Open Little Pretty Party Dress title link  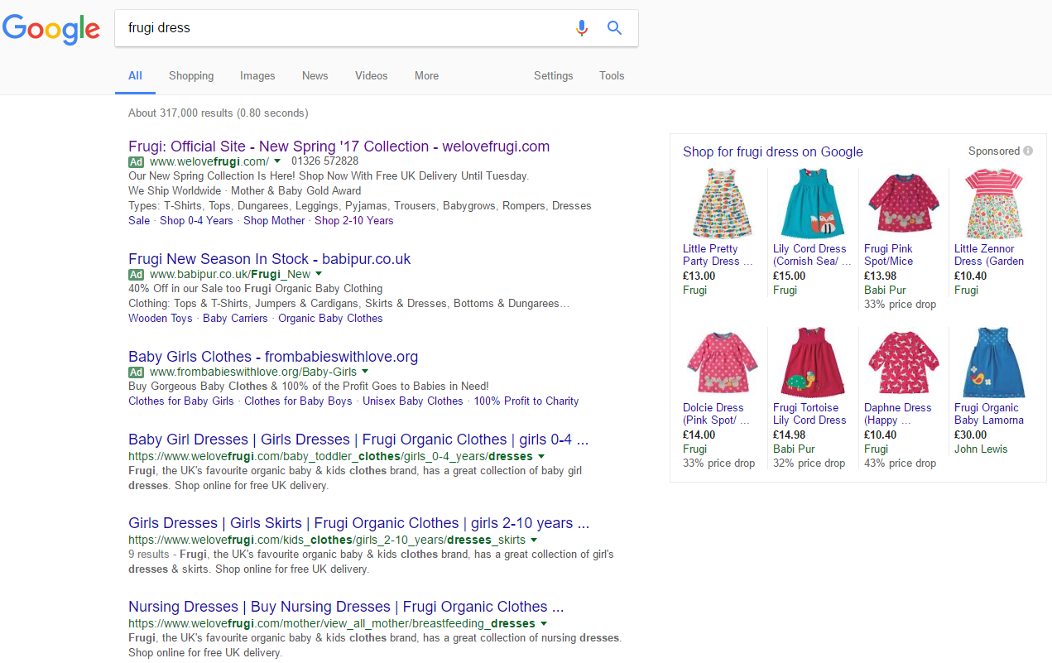pyautogui.click(x=718, y=255)
